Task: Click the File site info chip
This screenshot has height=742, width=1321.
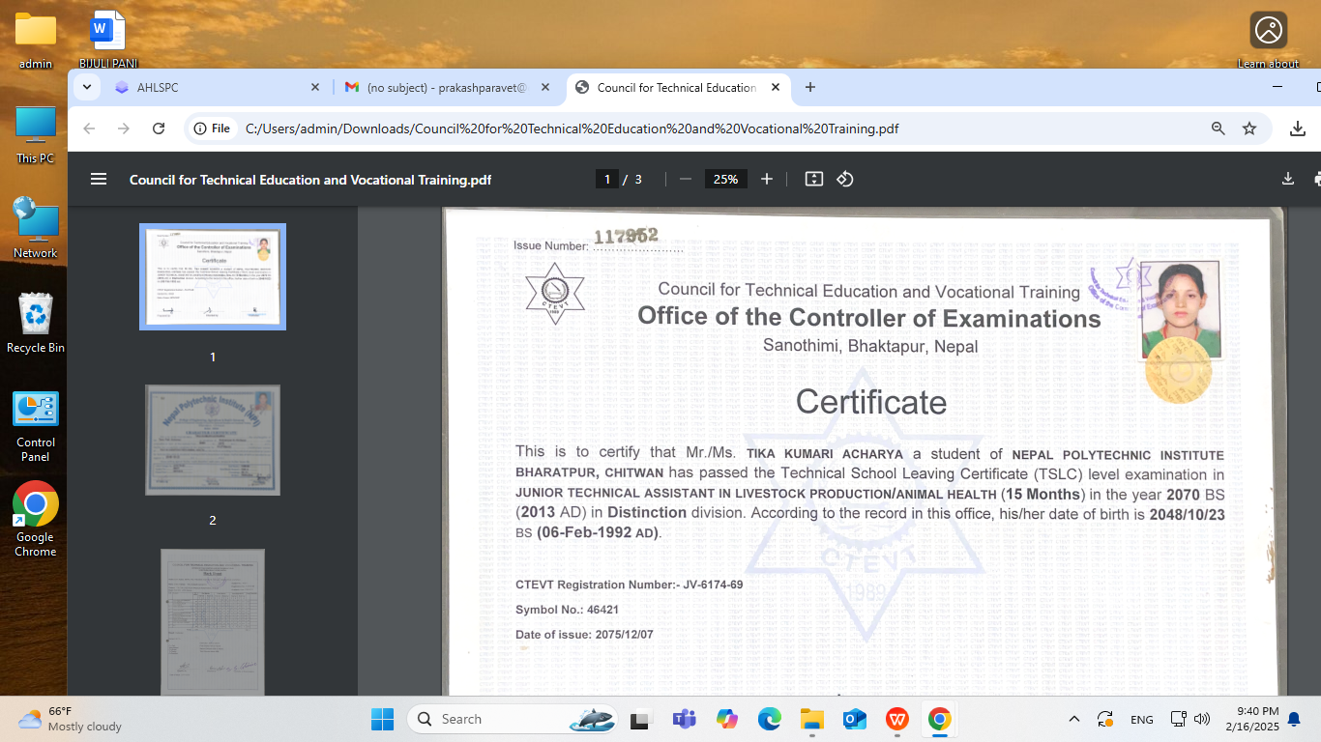Action: click(212, 128)
